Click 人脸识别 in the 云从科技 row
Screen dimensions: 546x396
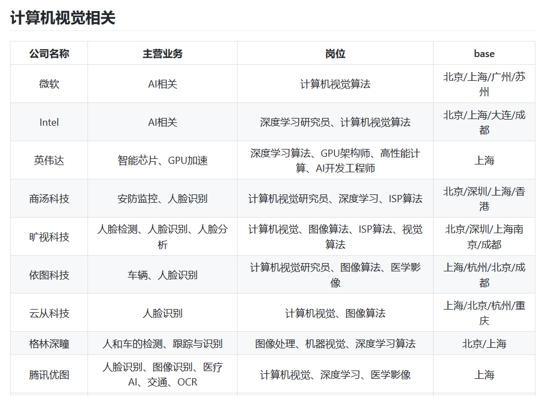point(163,313)
